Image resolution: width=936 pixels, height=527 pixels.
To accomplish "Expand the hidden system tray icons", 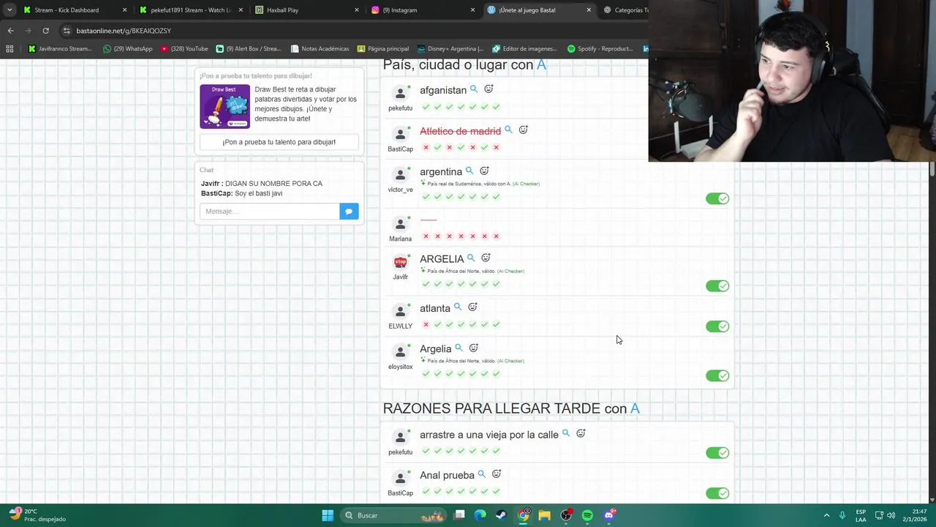I will (826, 515).
